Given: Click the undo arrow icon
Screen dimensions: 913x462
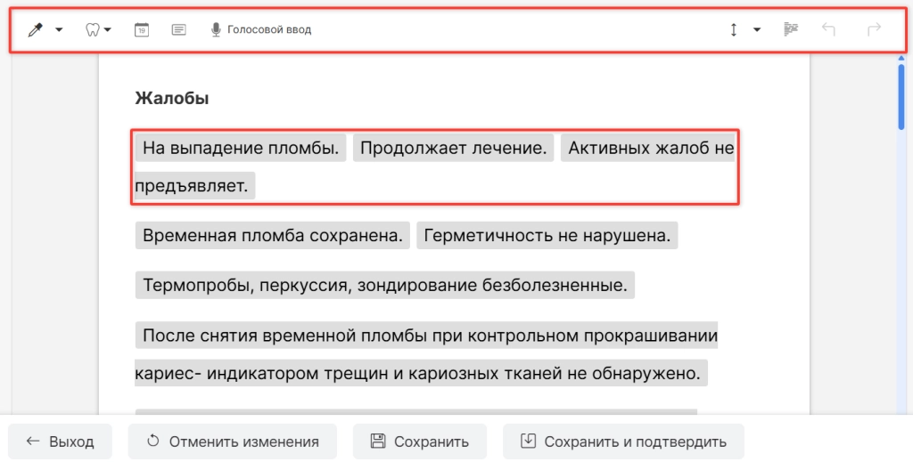Looking at the screenshot, I should (828, 29).
